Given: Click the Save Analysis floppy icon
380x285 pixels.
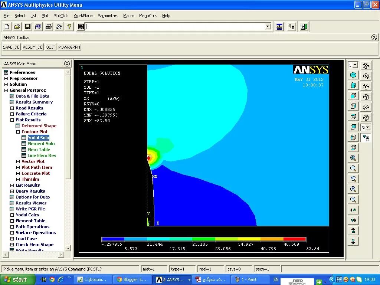Looking at the screenshot, I should tap(28, 27).
